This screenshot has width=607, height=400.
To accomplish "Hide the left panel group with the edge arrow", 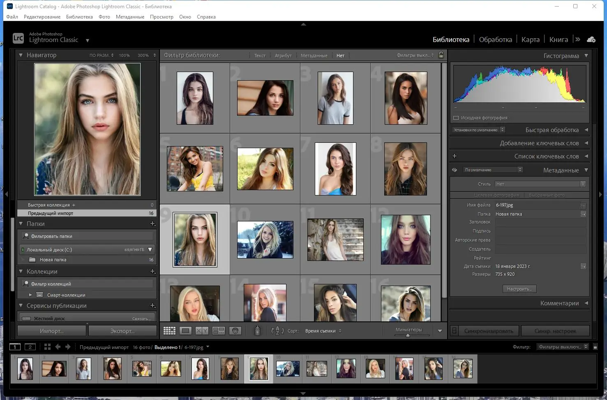I will tap(6, 193).
